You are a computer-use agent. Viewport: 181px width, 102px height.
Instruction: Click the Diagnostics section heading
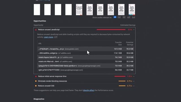point(39,99)
